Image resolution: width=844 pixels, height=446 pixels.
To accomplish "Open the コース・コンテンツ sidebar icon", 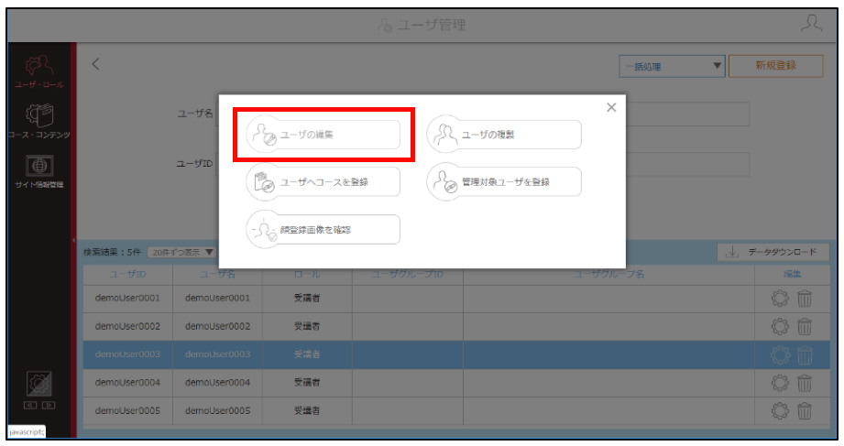I will pos(39,121).
